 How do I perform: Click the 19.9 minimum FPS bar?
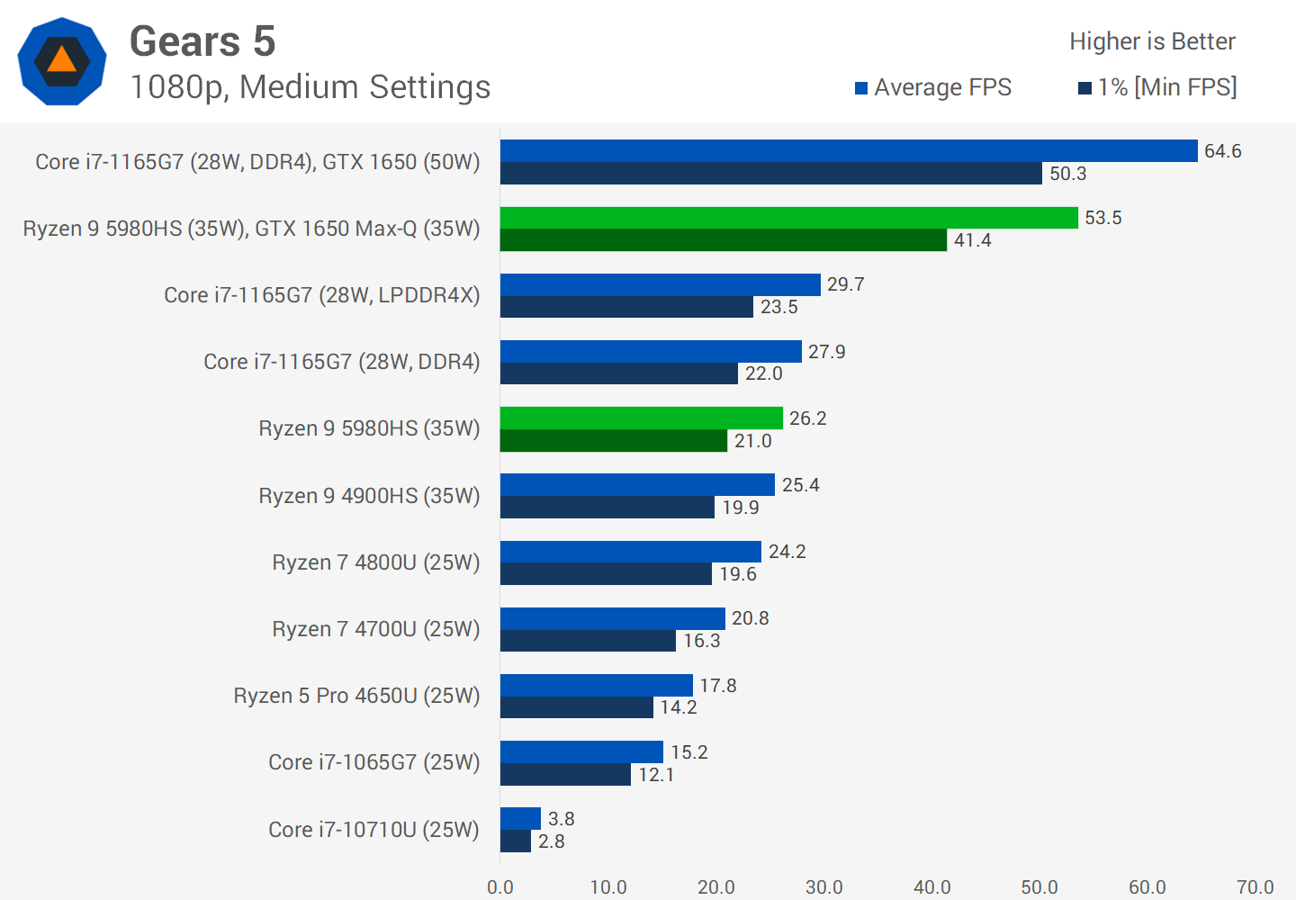pyautogui.click(x=607, y=507)
